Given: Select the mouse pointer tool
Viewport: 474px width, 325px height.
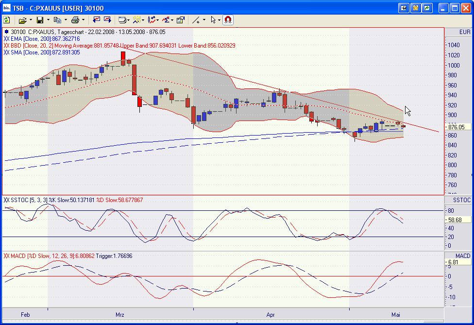Looking at the screenshot, I should click(213, 20).
